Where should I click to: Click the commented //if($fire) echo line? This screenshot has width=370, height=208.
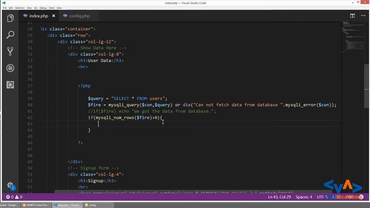pyautogui.click(x=151, y=112)
